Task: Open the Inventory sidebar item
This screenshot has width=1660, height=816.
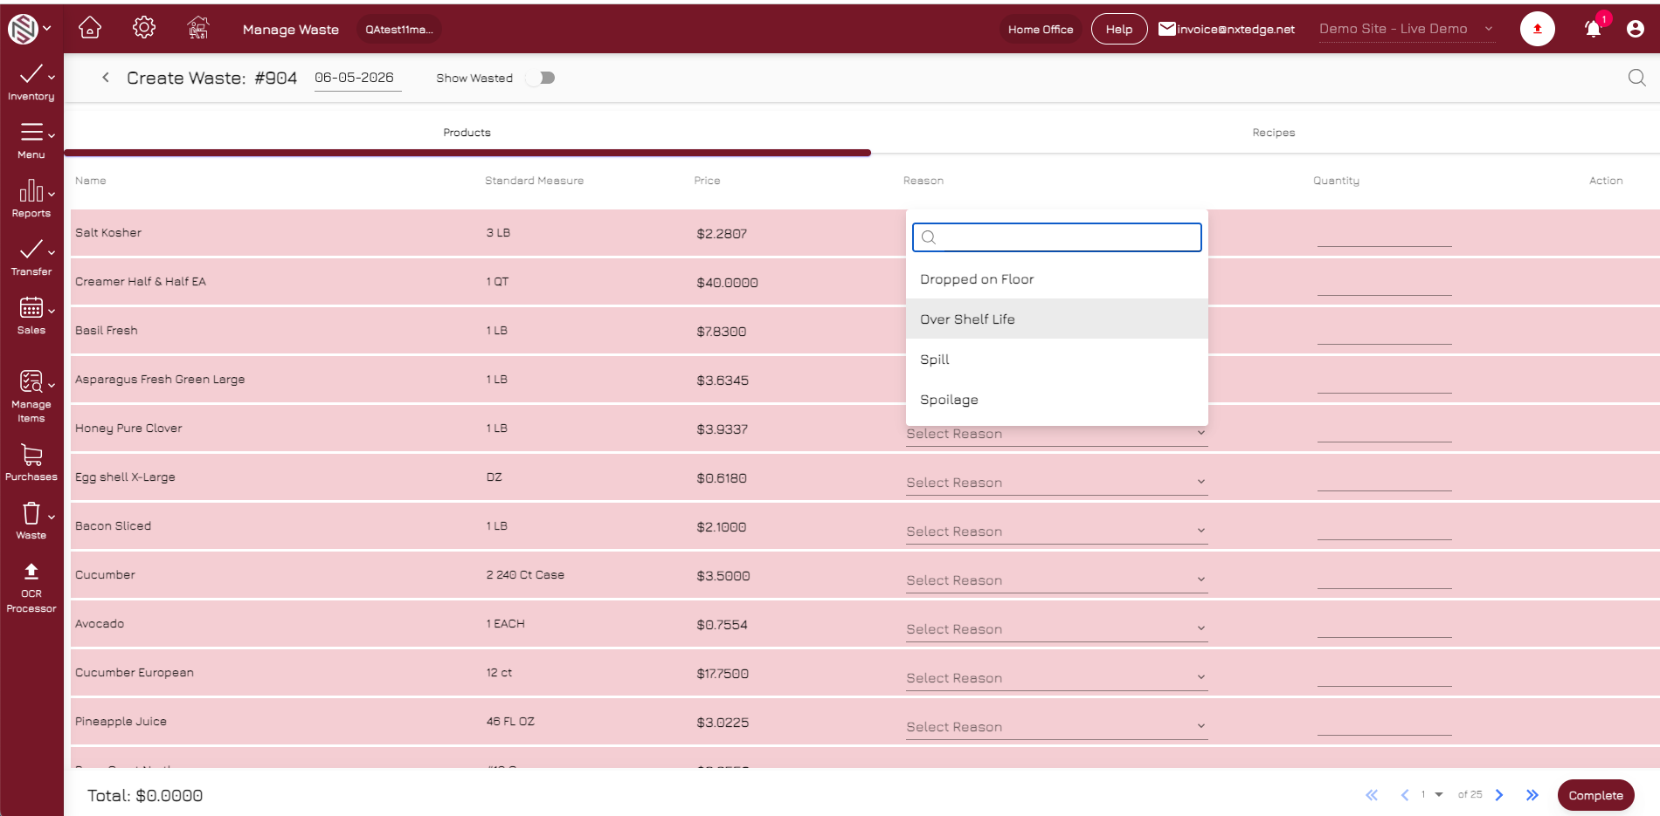Action: point(31,83)
